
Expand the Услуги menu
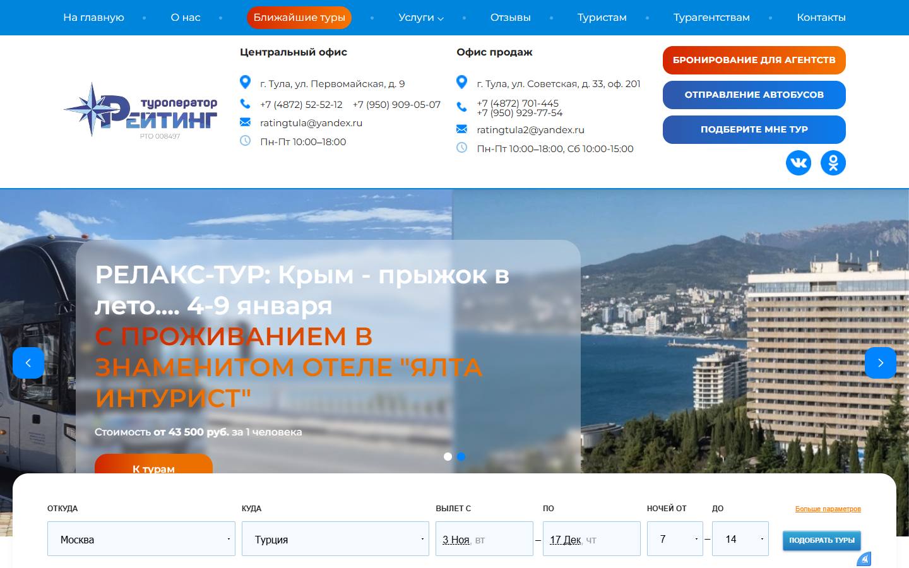pyautogui.click(x=421, y=18)
